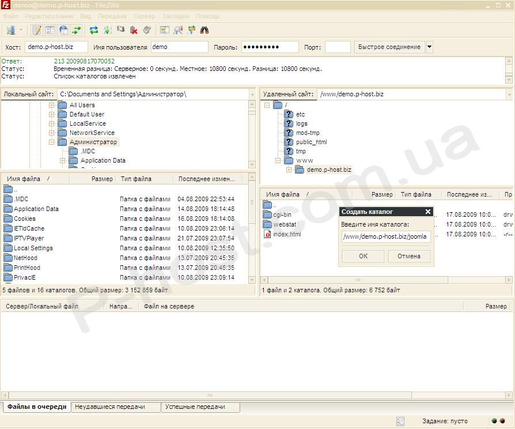
Task: Toggle the transfer queue display
Action: click(x=77, y=30)
